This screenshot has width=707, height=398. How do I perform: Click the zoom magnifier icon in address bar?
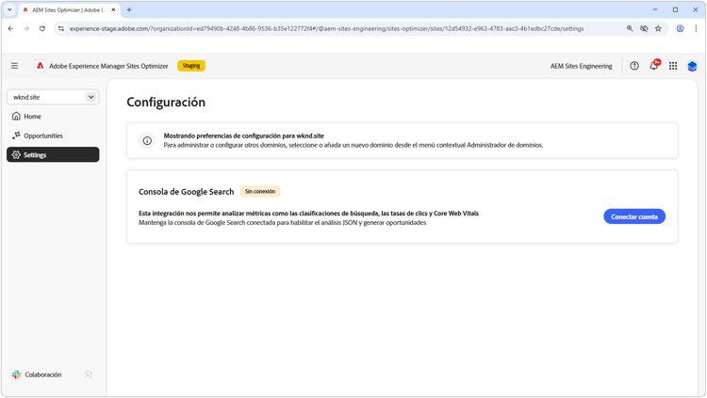point(630,28)
